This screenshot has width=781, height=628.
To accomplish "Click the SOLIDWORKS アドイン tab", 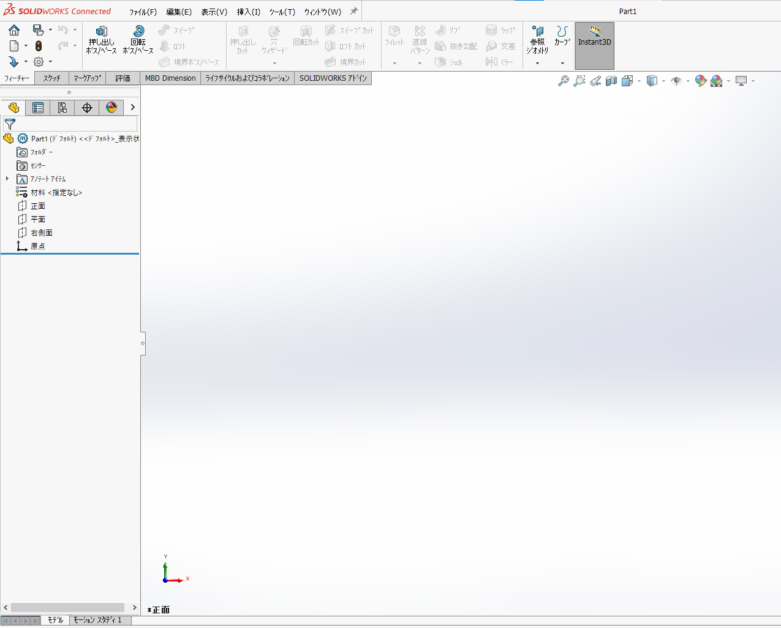I will coord(333,78).
